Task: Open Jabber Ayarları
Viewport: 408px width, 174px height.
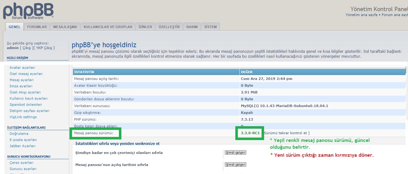Action: (x=23, y=146)
